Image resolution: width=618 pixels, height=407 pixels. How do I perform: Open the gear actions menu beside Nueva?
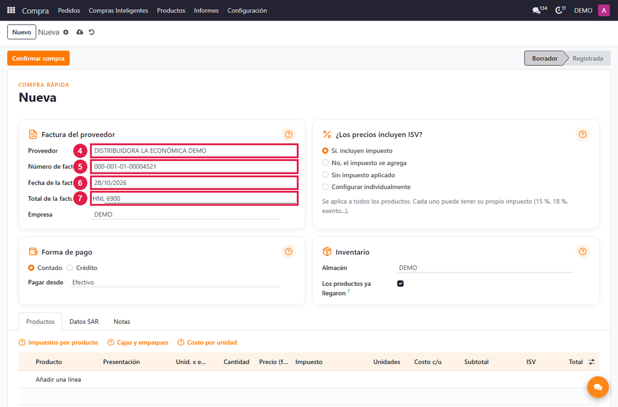66,33
